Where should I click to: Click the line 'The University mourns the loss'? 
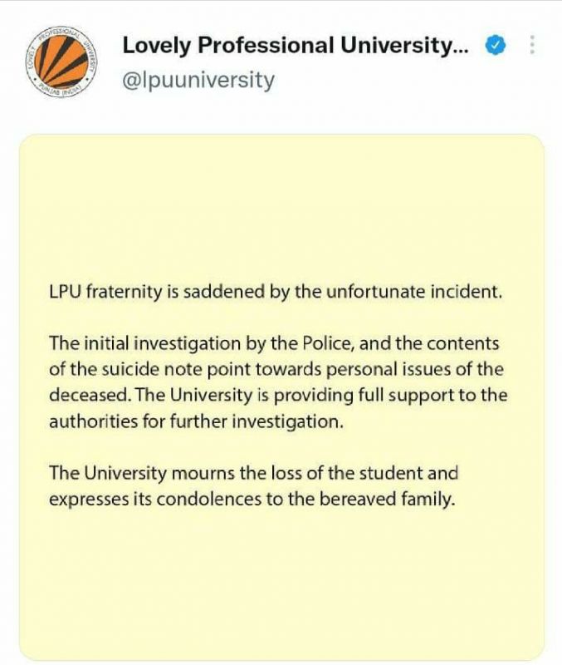253,474
